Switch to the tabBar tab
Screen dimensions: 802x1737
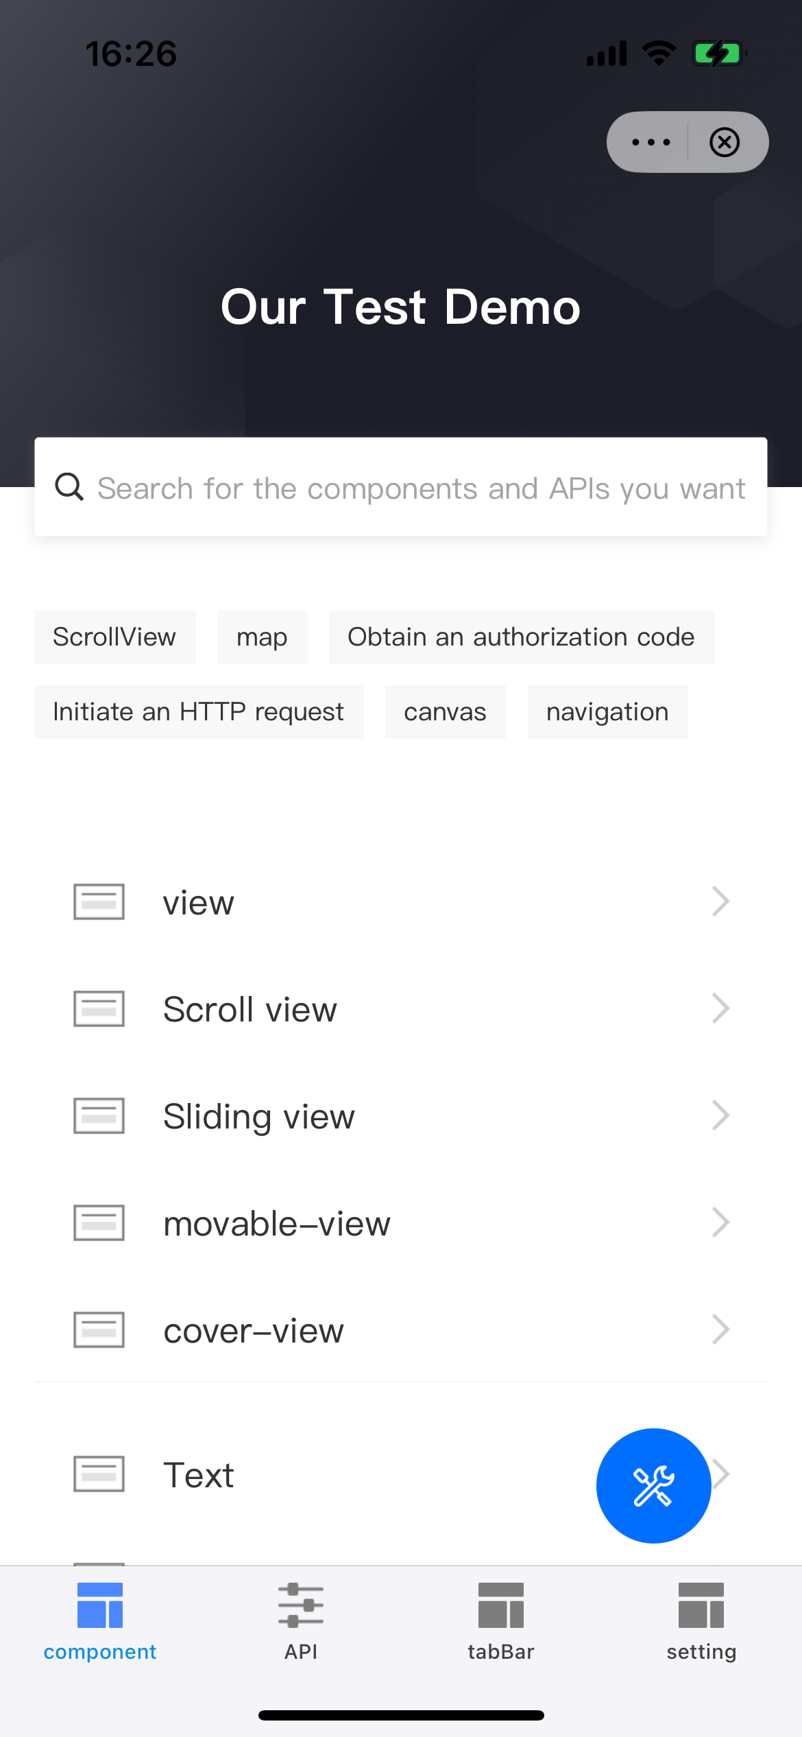click(500, 1620)
